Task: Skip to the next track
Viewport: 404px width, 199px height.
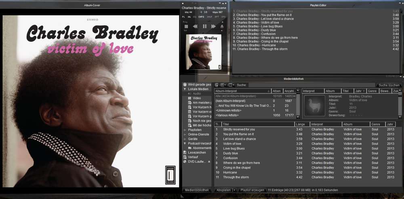Action: click(213, 26)
